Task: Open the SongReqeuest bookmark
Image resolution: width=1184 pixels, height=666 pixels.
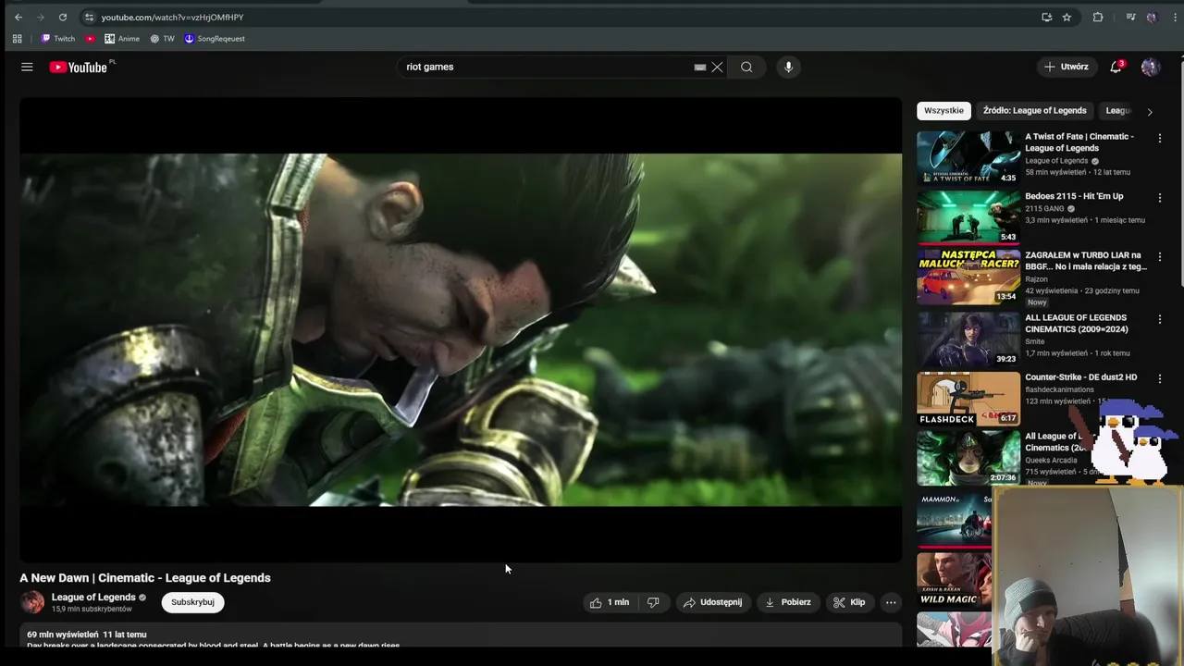Action: (x=215, y=39)
